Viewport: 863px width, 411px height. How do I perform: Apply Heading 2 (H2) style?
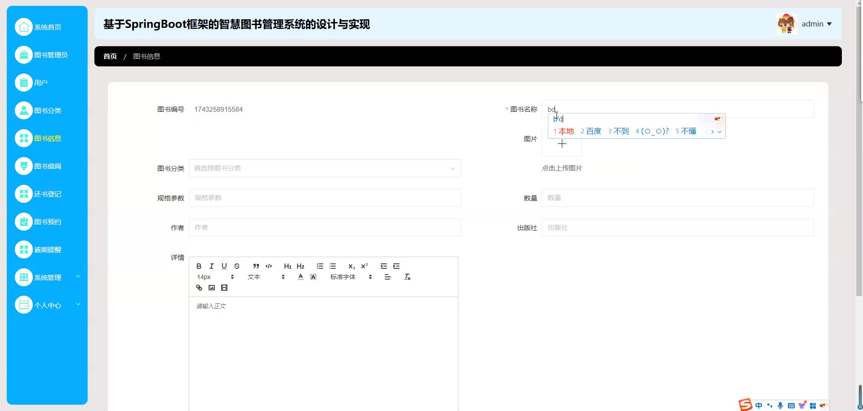coord(301,266)
